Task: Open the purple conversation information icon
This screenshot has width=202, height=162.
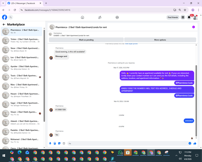Action: coord(194,27)
